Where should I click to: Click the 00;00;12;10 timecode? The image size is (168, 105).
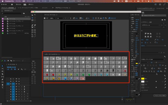pyautogui.click(x=11, y=67)
